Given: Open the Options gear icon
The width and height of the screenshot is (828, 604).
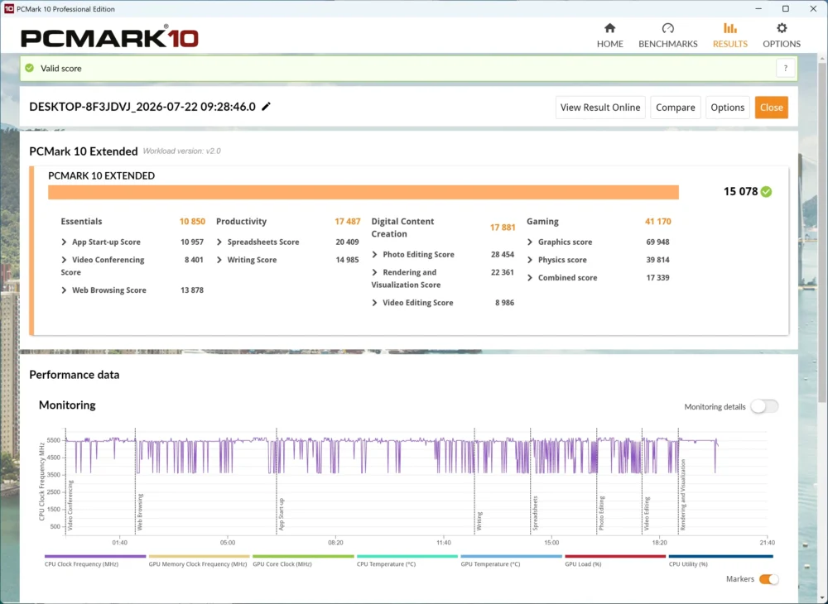Looking at the screenshot, I should (x=782, y=28).
